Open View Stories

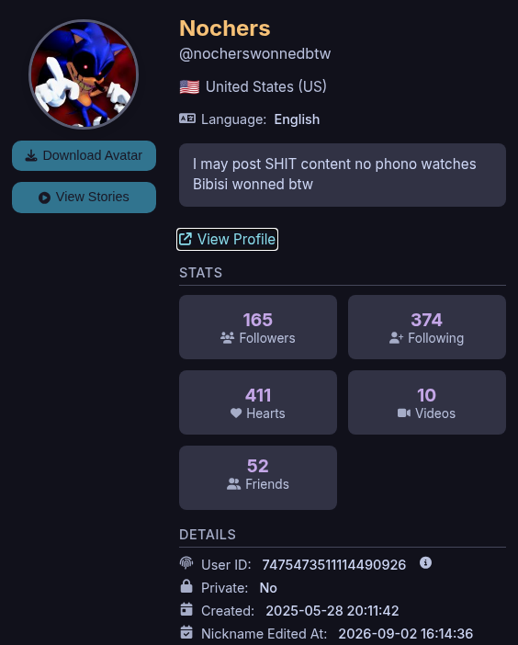pyautogui.click(x=84, y=197)
